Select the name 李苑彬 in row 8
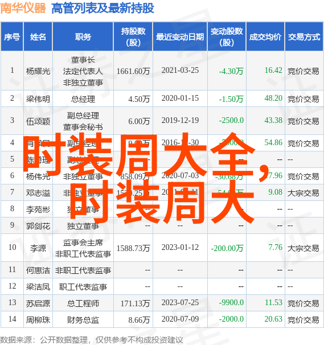The image size is (324, 345). coord(38,210)
